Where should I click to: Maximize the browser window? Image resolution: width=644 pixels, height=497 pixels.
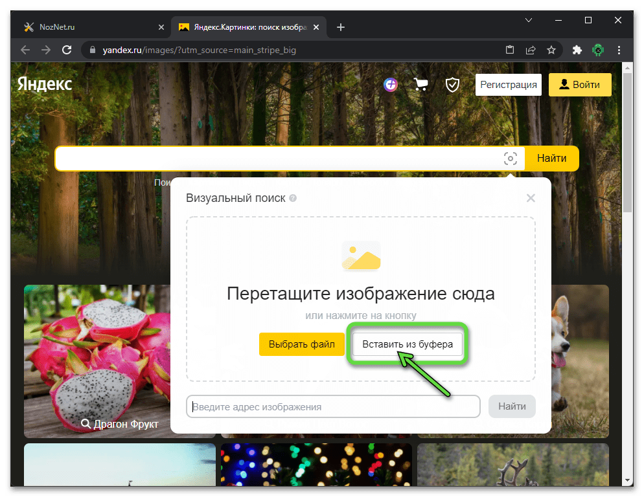tap(588, 20)
